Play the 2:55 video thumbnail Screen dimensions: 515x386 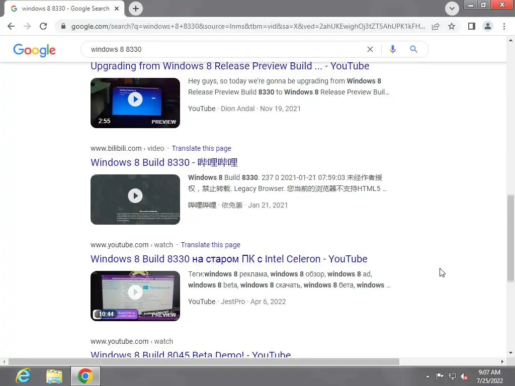[135, 103]
